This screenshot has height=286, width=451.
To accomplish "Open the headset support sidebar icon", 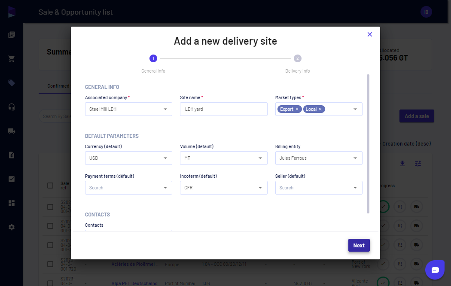I will coord(12,107).
